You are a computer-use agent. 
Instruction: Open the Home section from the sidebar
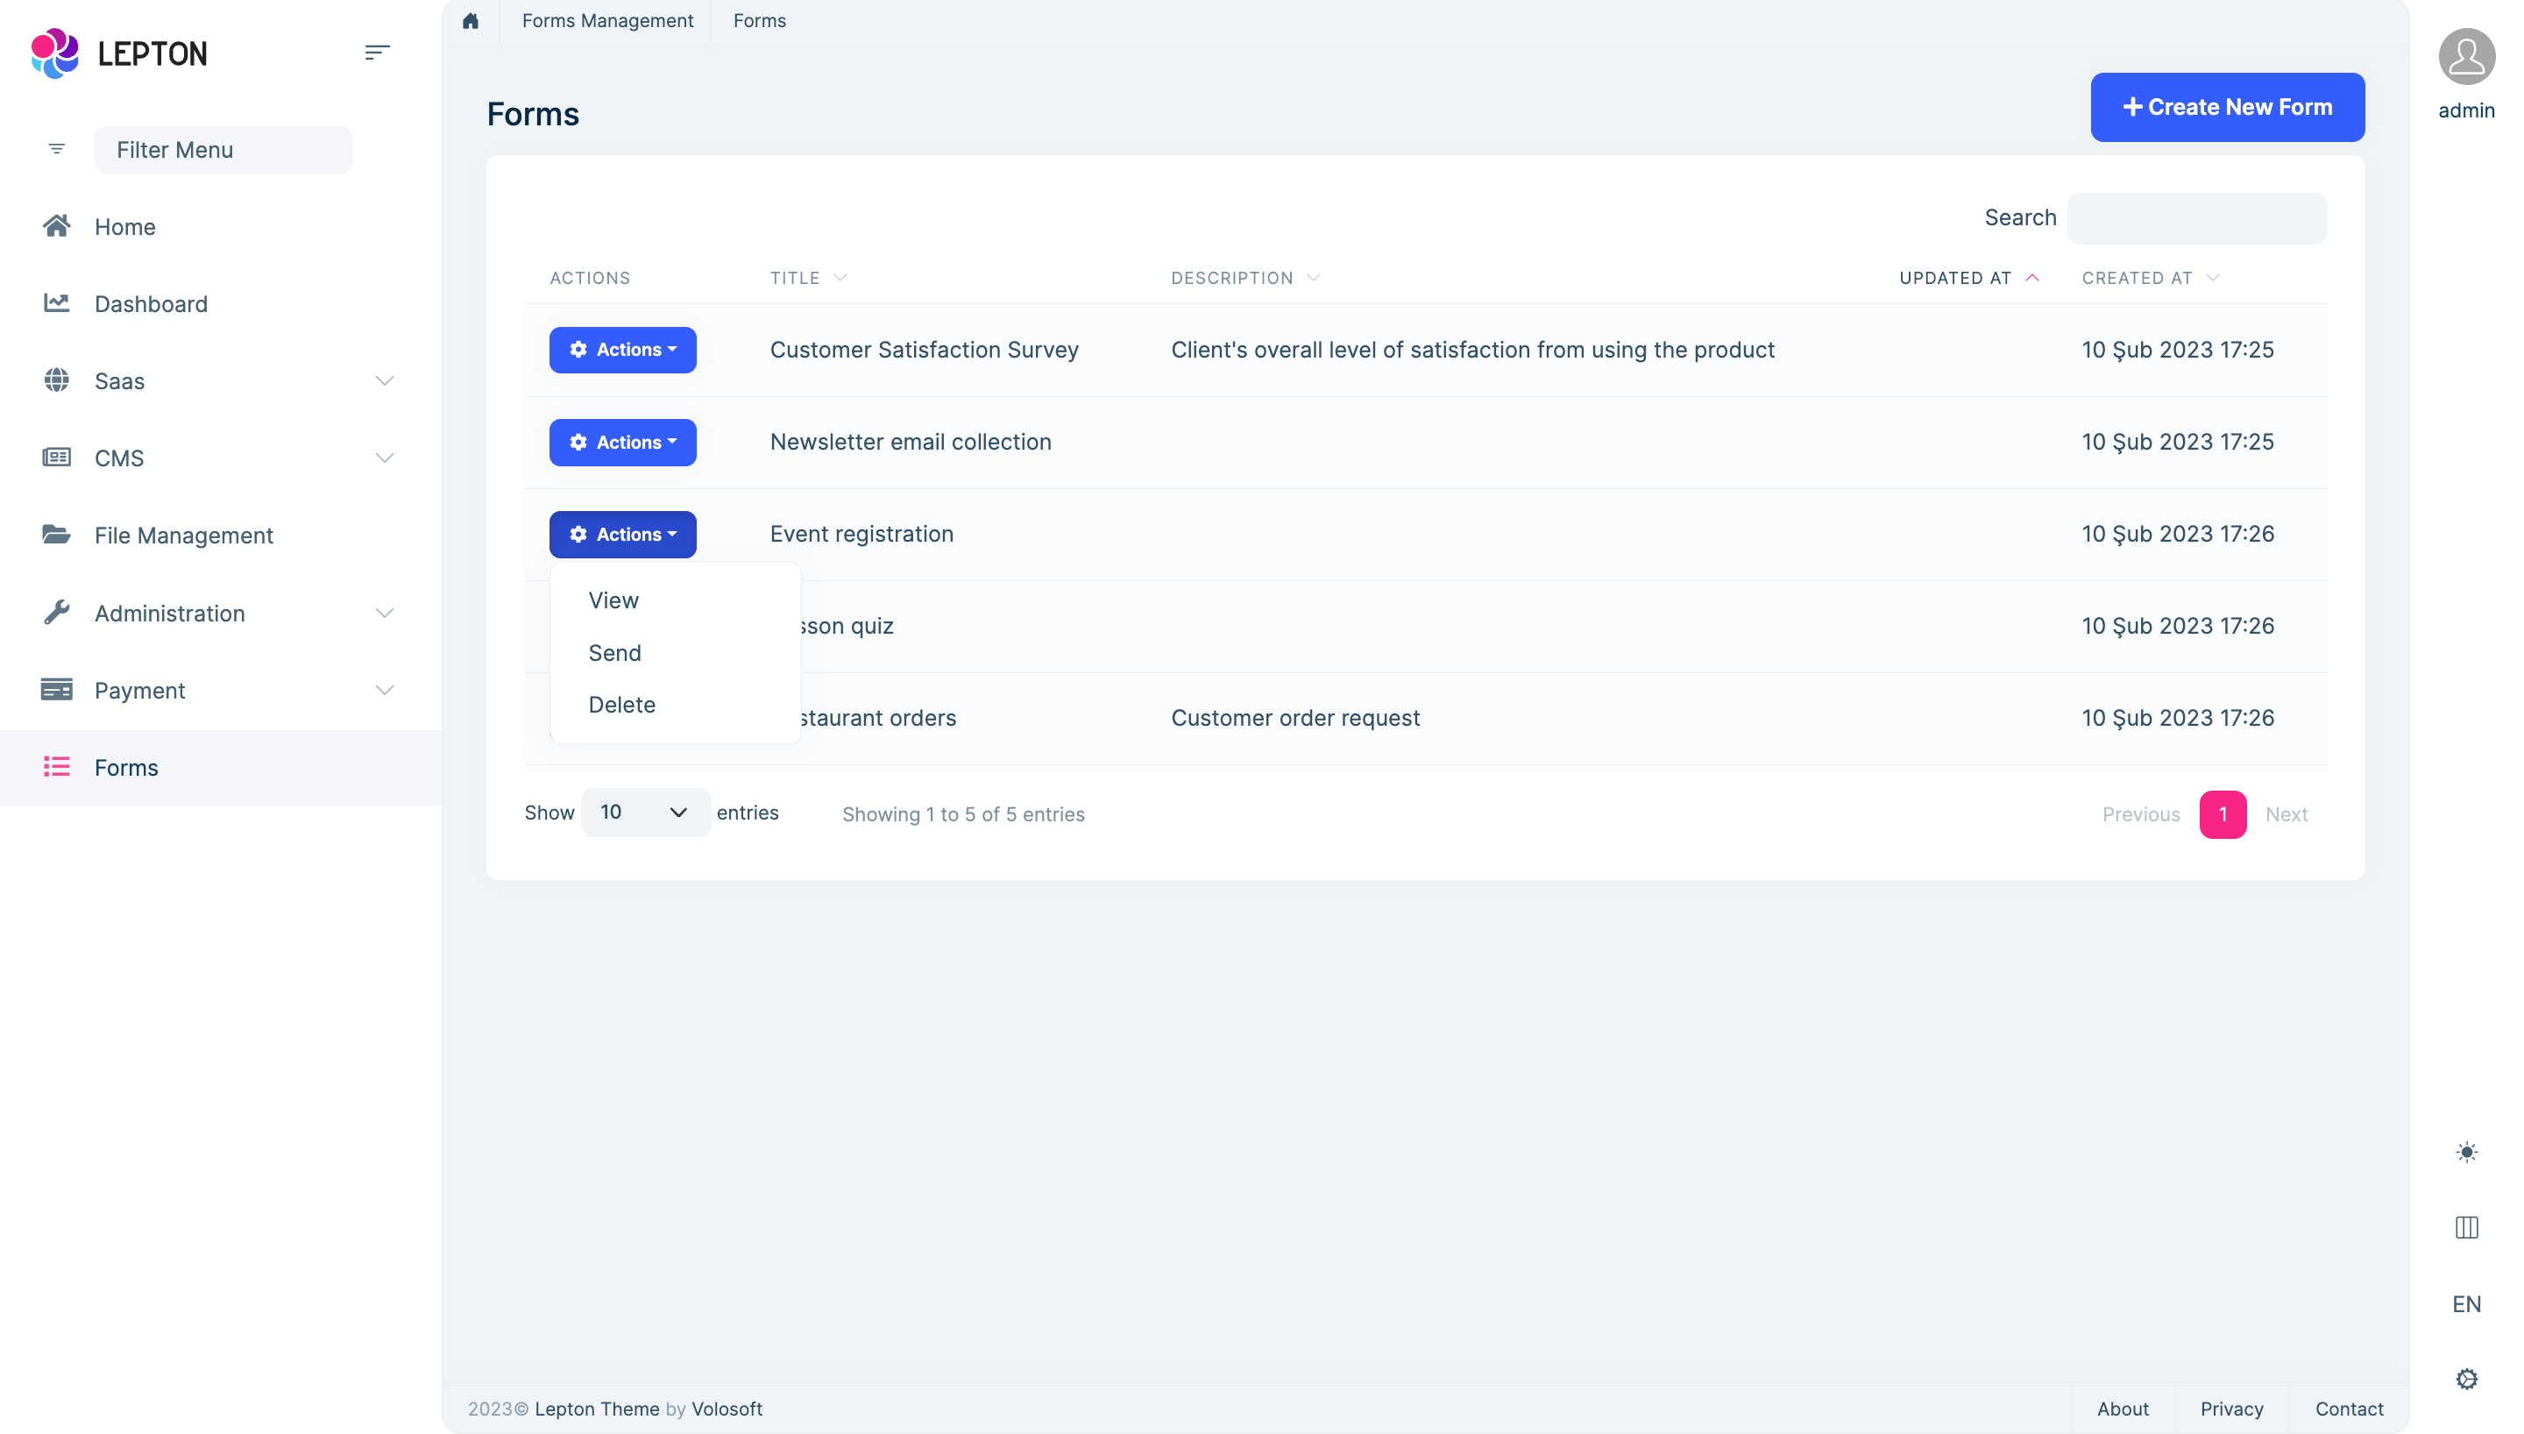coord(56,225)
